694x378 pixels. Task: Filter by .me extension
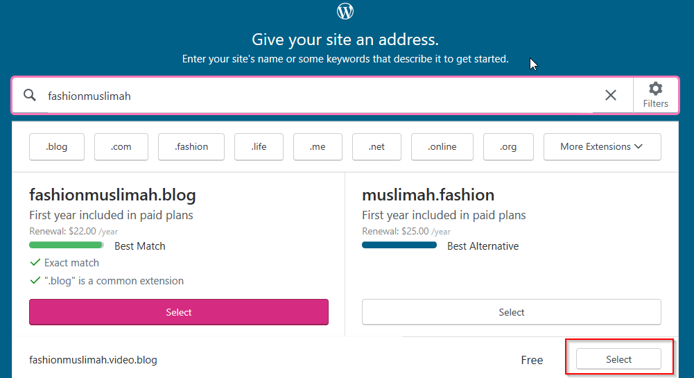pos(318,146)
